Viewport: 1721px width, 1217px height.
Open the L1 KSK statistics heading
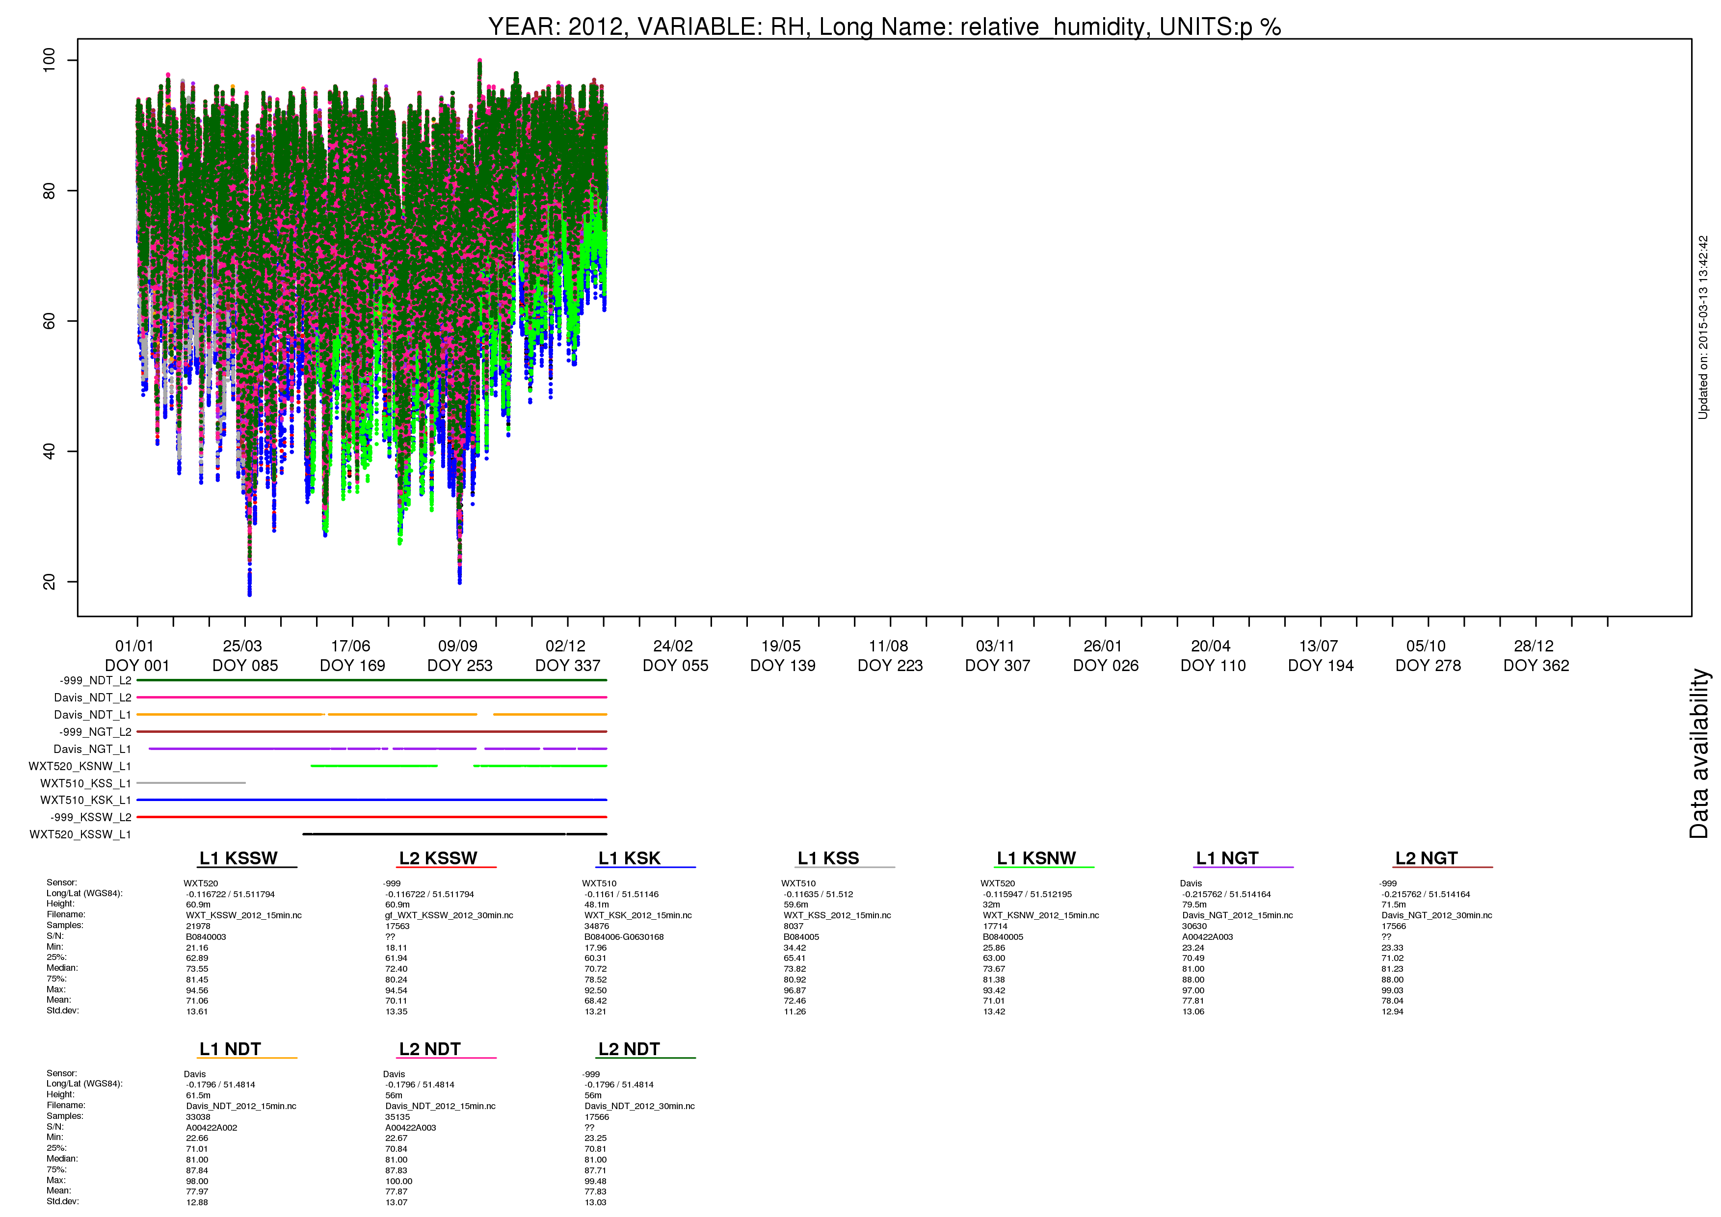(630, 858)
